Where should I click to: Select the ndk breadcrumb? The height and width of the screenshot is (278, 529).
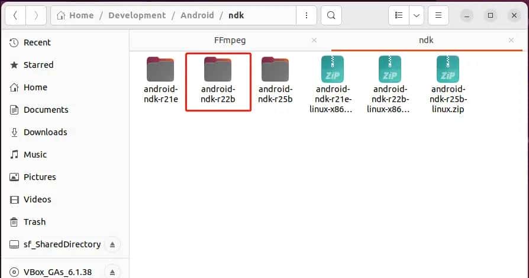pyautogui.click(x=236, y=15)
